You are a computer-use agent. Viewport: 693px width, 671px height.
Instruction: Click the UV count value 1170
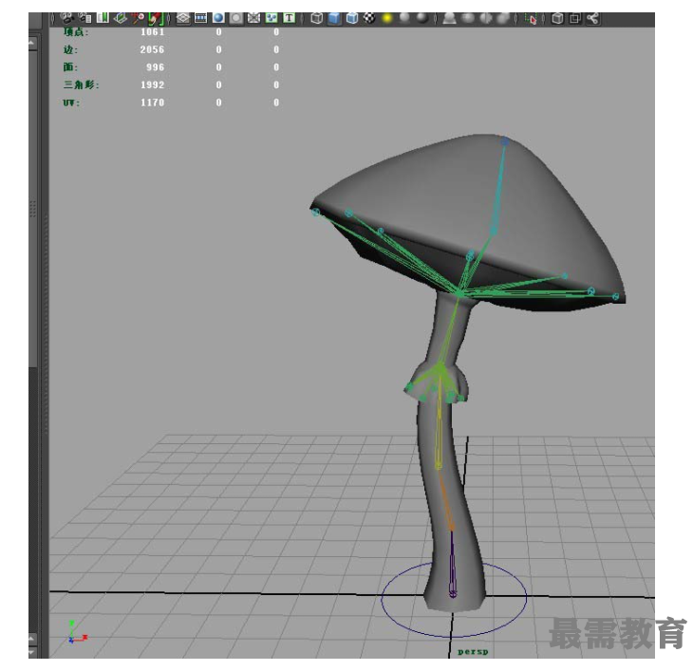pyautogui.click(x=153, y=103)
